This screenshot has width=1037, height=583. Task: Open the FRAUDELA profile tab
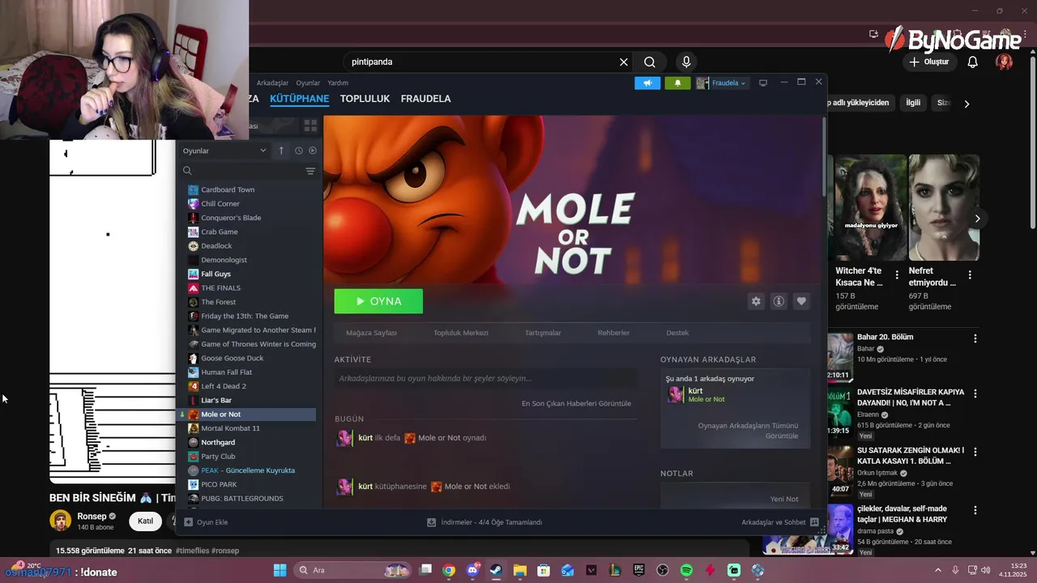425,99
